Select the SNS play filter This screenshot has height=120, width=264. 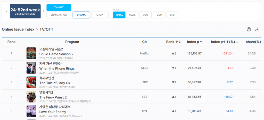[172, 15]
